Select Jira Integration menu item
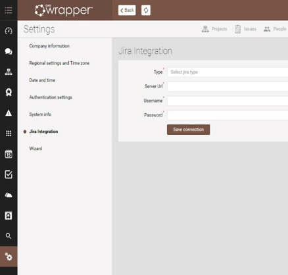This screenshot has width=288, height=275. pos(43,132)
